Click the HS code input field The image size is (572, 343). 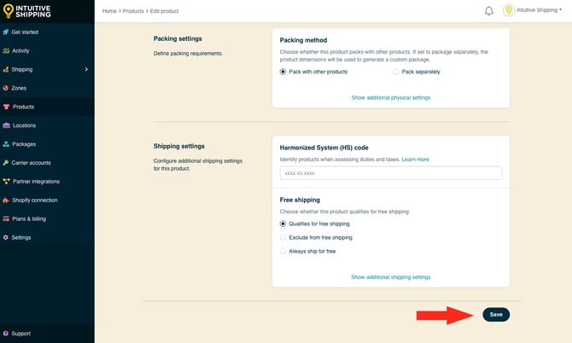tap(390, 173)
